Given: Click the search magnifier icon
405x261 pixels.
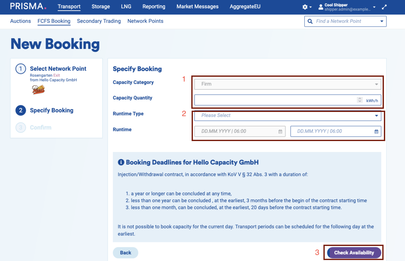Looking at the screenshot, I should click(x=310, y=21).
